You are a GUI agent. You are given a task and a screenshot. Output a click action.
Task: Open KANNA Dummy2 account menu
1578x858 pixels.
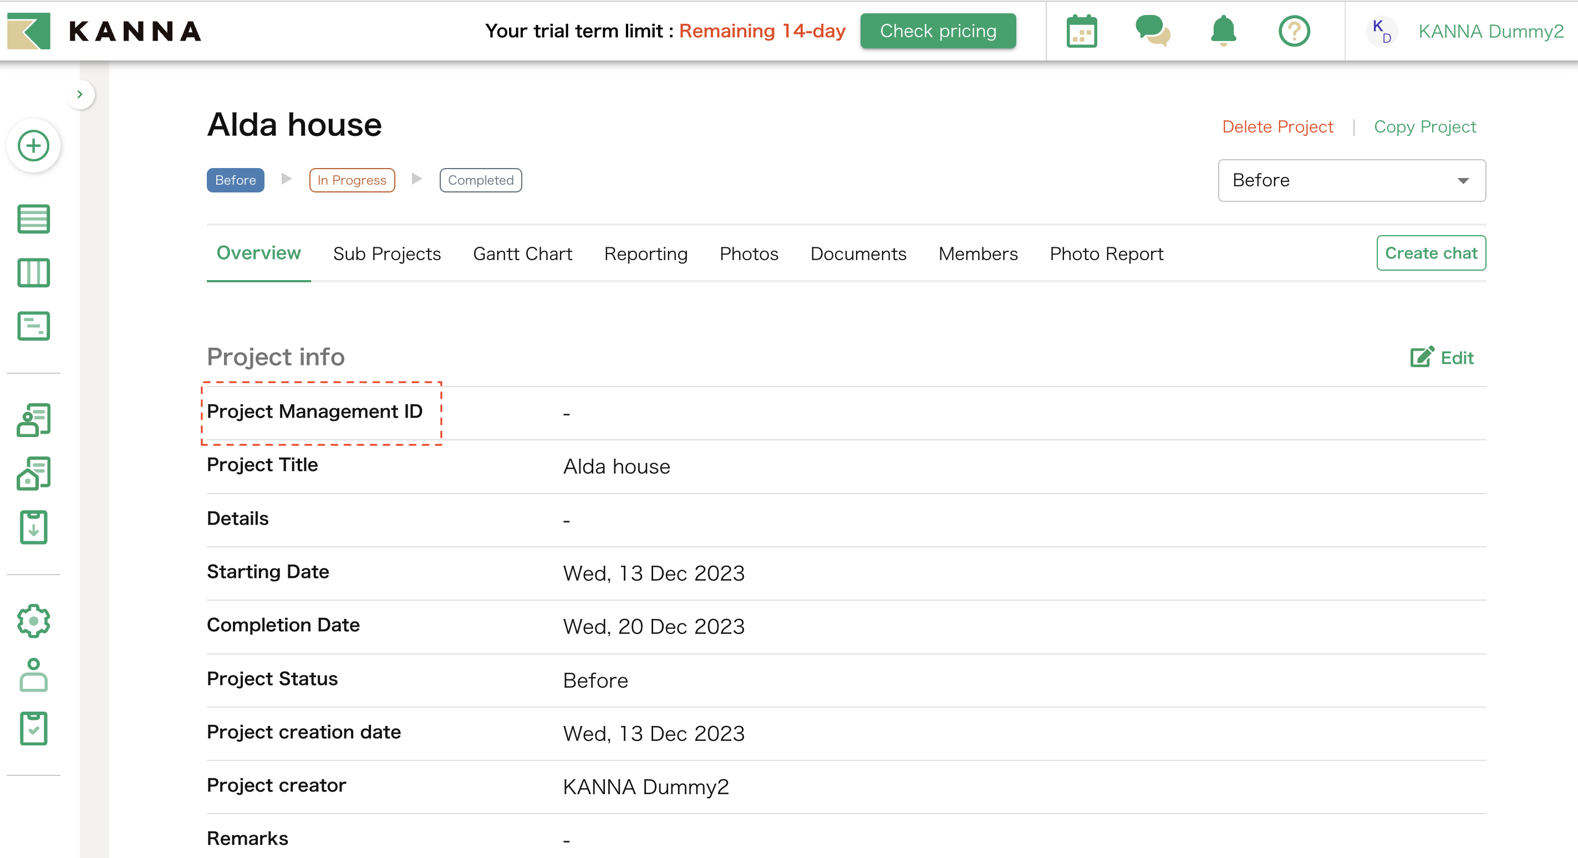click(x=1490, y=31)
